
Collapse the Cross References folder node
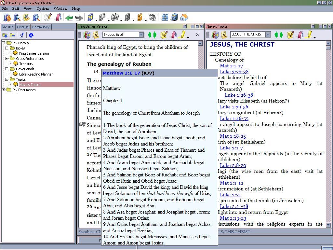(x=7, y=59)
